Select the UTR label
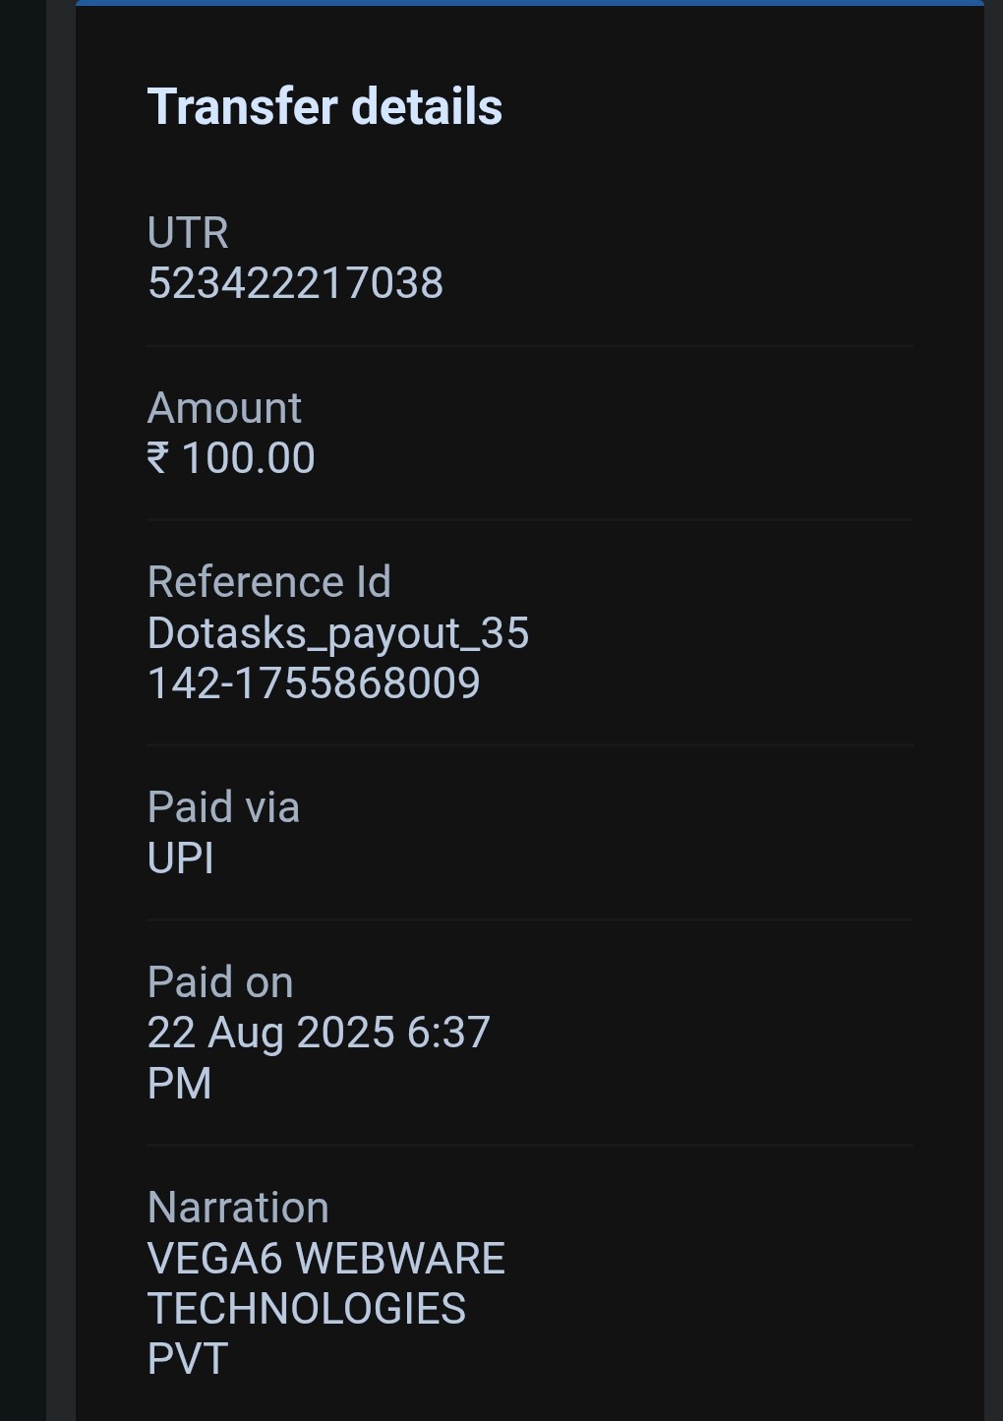The height and width of the screenshot is (1421, 1003). [188, 233]
